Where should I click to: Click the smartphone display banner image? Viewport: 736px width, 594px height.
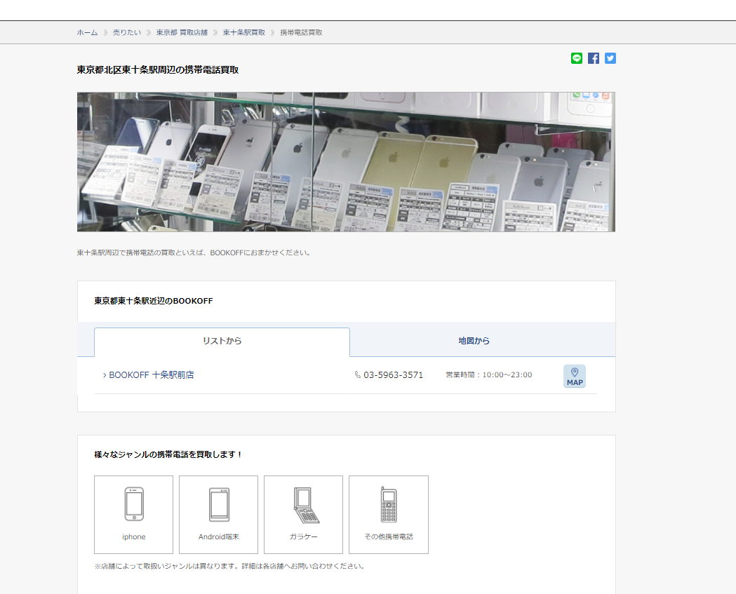tap(347, 162)
